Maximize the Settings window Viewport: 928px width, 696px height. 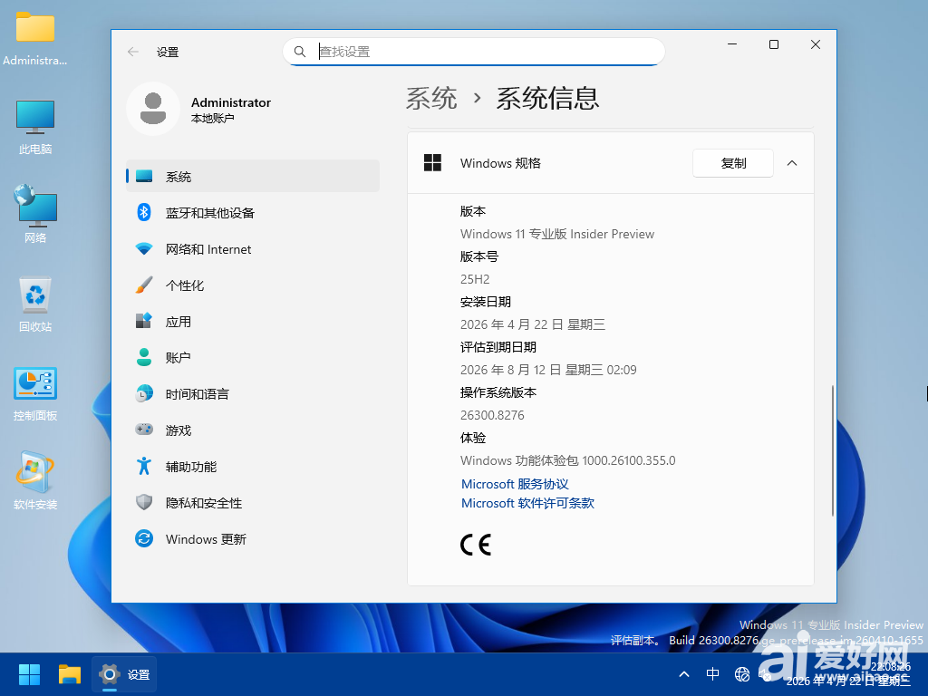(774, 44)
